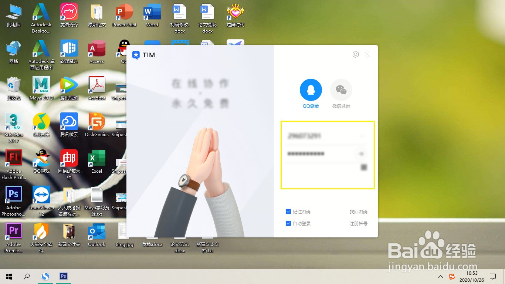This screenshot has height=284, width=505.
Task: Open 回收站 recycle bin
Action: click(x=14, y=89)
